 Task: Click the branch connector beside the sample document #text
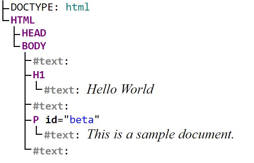39,130
